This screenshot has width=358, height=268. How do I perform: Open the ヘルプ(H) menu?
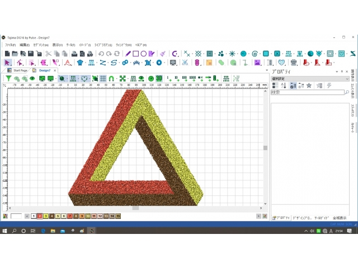pos(141,45)
